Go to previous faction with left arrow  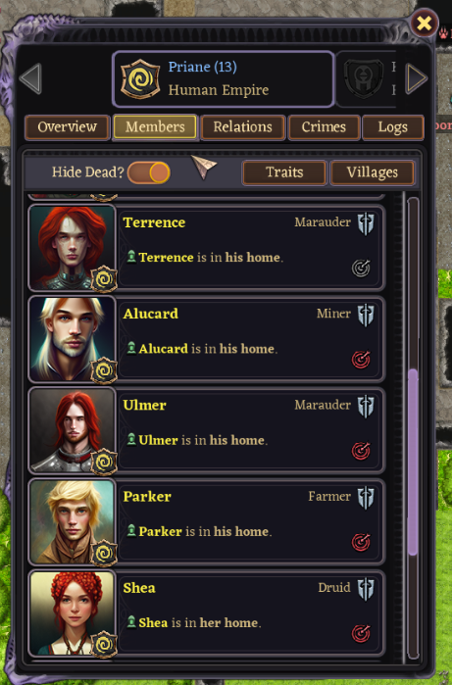31,78
